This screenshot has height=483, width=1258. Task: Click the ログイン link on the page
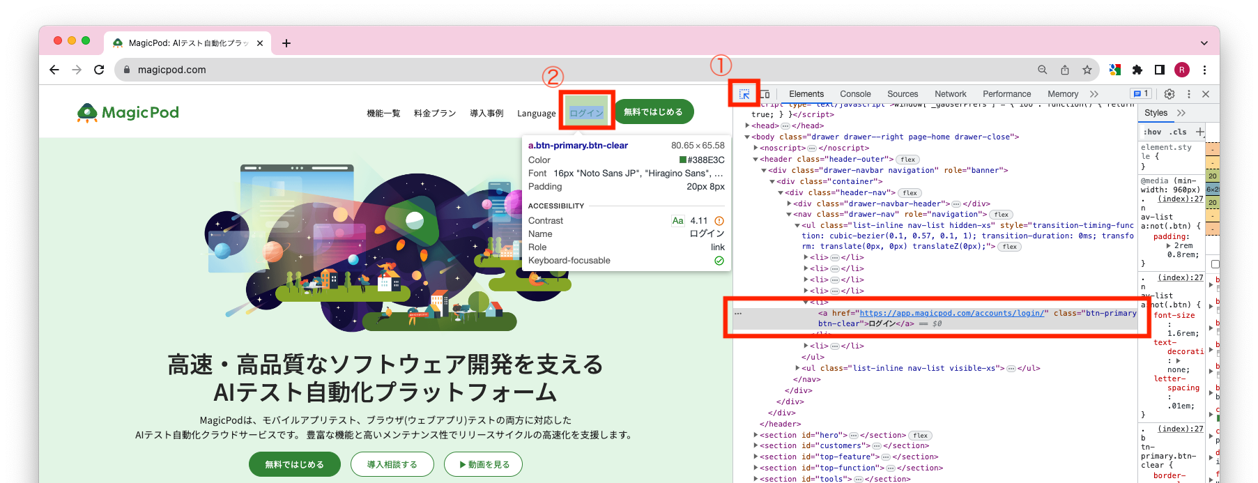587,113
